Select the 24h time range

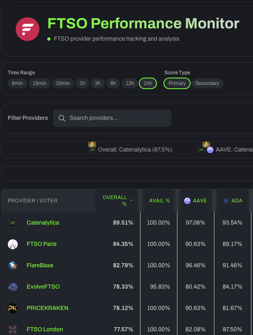pyautogui.click(x=148, y=83)
